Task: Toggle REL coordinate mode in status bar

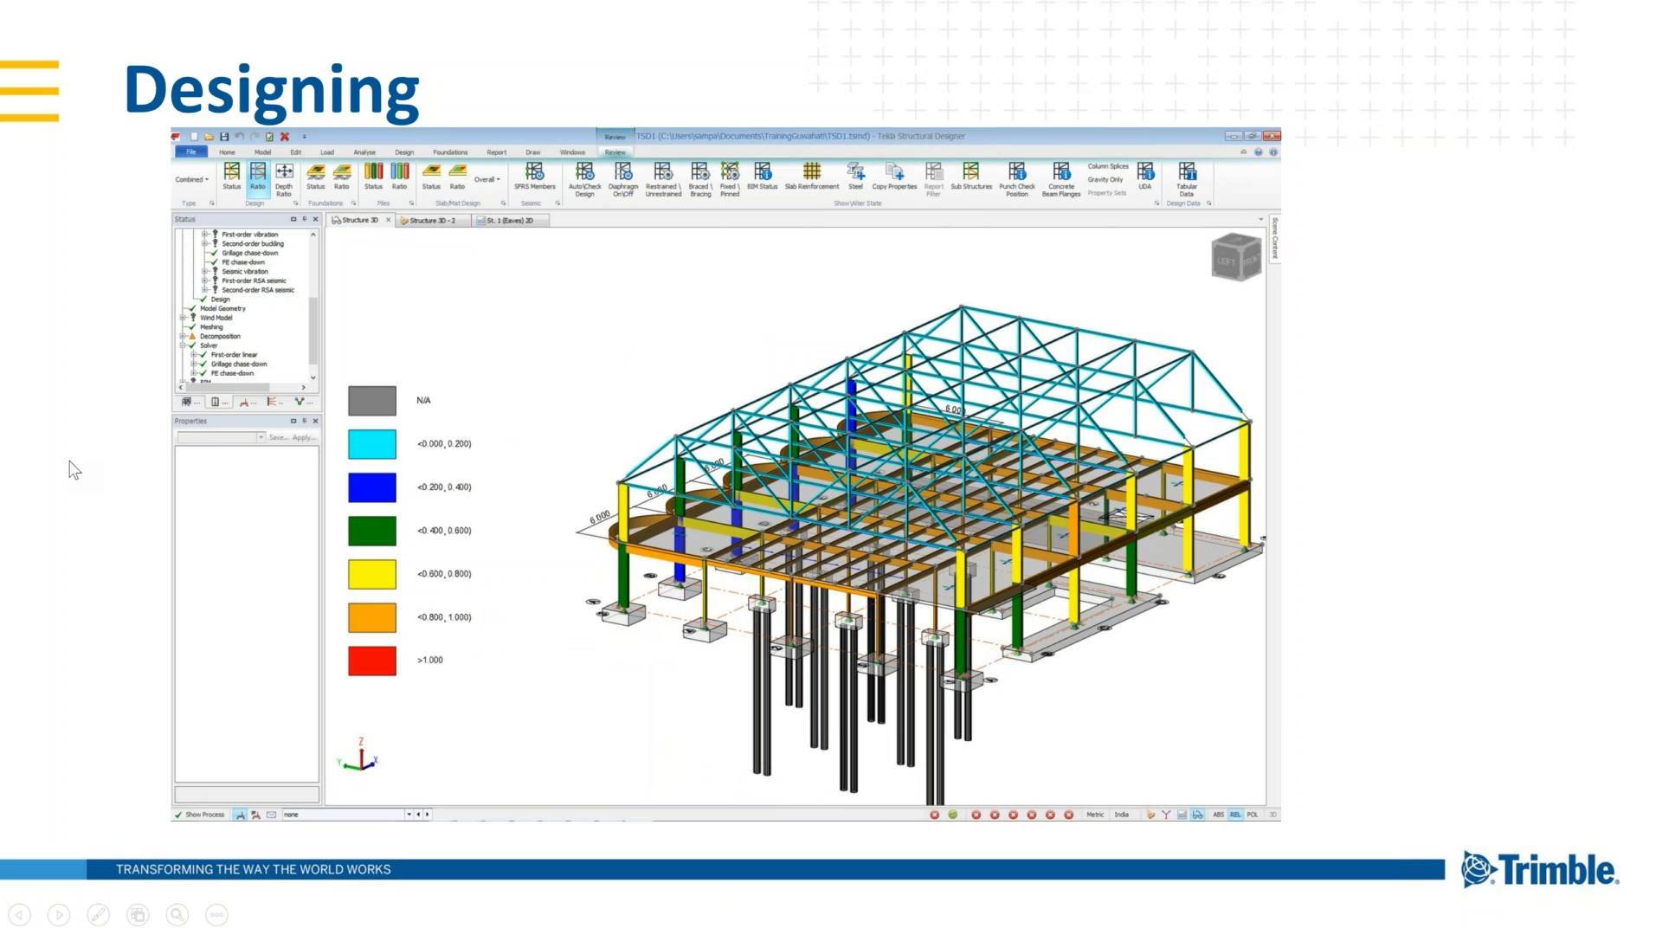Action: [x=1235, y=815]
